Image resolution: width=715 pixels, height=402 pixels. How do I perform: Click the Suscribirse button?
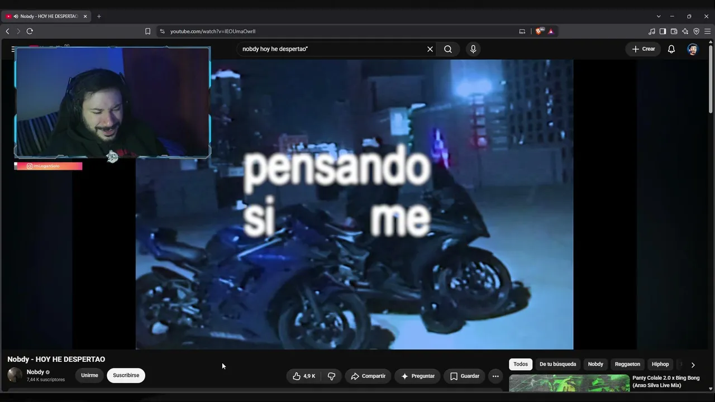point(126,375)
